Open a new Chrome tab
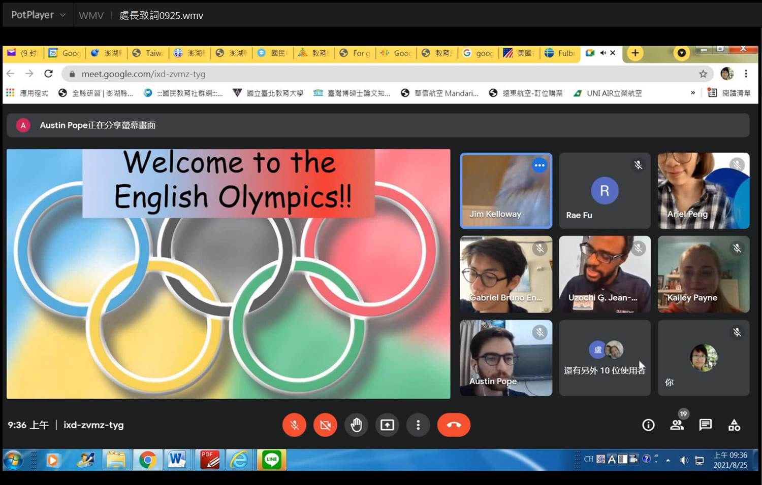Screen dimensions: 762x485 point(635,53)
